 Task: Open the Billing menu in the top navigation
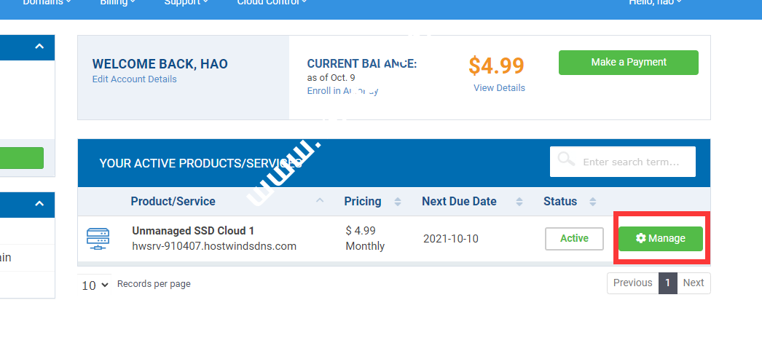tap(117, 2)
